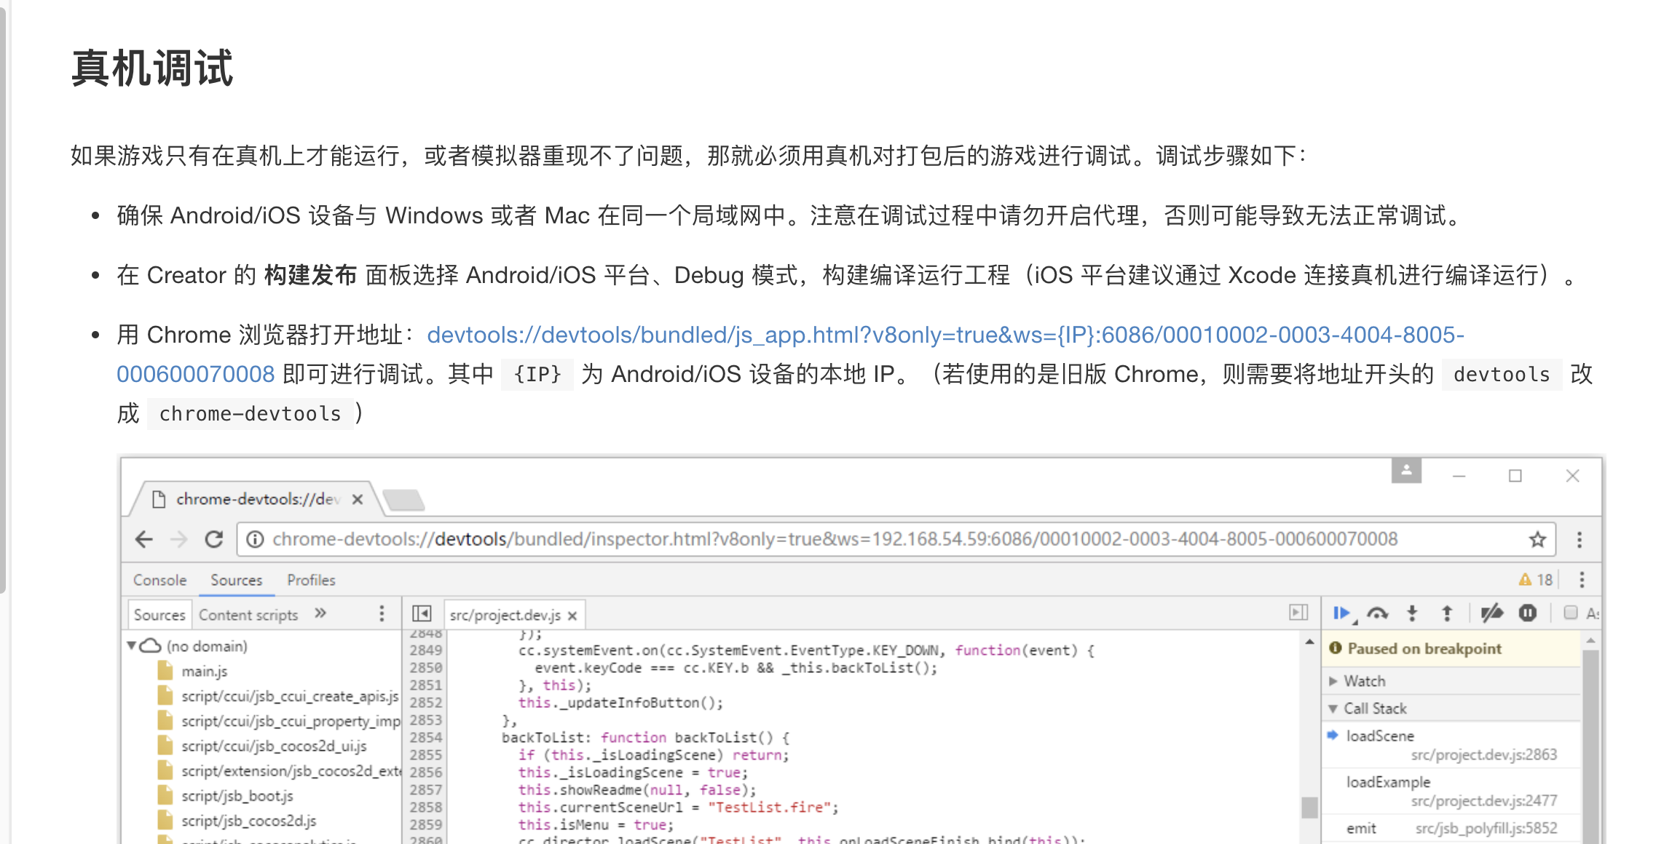Click the step into function icon
This screenshot has width=1656, height=844.
point(1412,613)
